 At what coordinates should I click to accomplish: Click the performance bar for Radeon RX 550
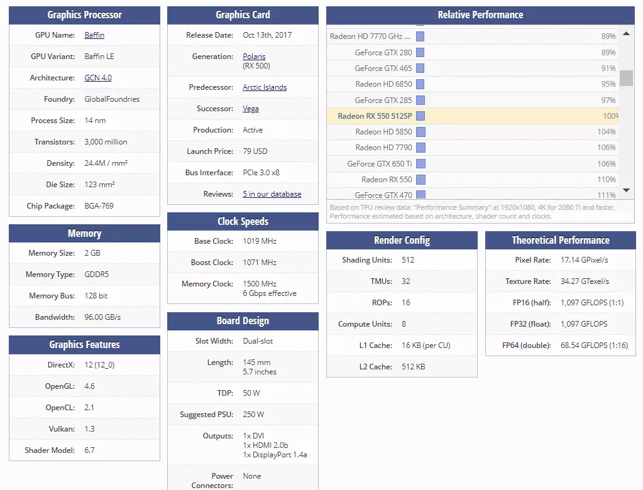click(420, 180)
